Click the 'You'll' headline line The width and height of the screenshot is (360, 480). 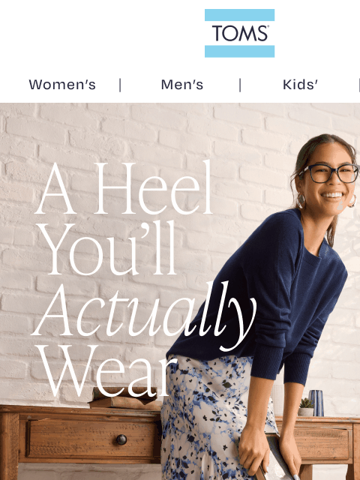coord(107,248)
